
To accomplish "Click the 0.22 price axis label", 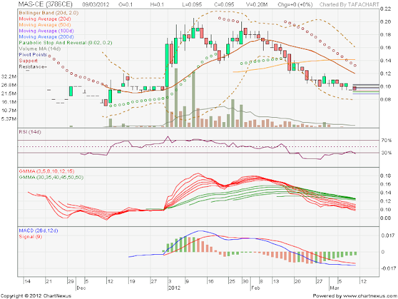I will click(x=386, y=9).
